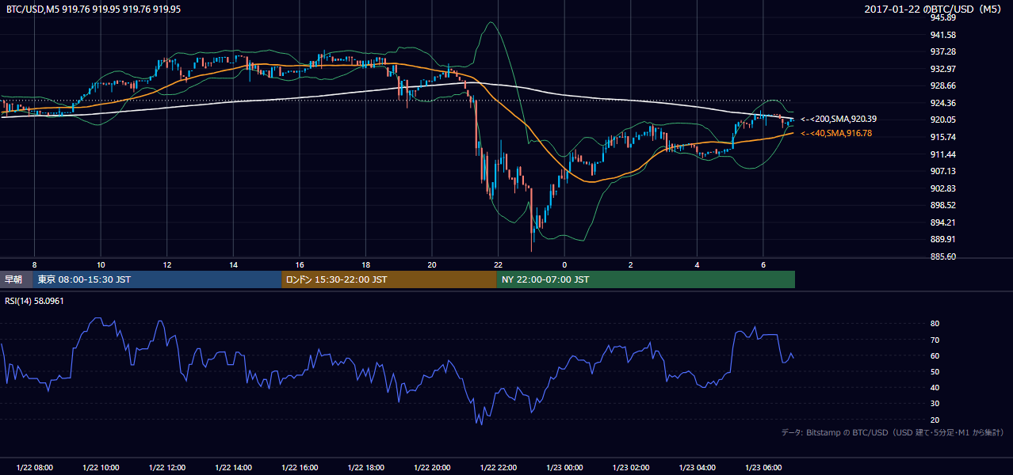Click the time label 1/22 22:00
Image resolution: width=1013 pixels, height=475 pixels.
[x=498, y=468]
